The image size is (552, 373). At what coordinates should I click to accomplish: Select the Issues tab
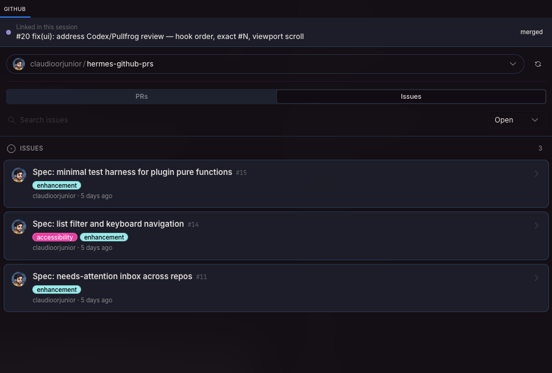pos(411,96)
